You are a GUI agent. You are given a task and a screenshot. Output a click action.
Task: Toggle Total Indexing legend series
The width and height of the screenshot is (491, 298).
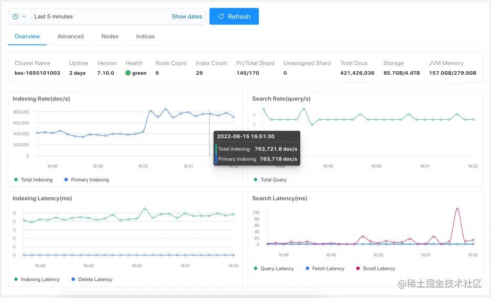(x=34, y=180)
